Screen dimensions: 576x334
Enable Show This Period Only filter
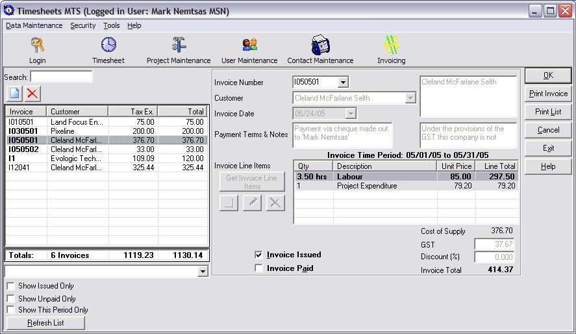11,310
